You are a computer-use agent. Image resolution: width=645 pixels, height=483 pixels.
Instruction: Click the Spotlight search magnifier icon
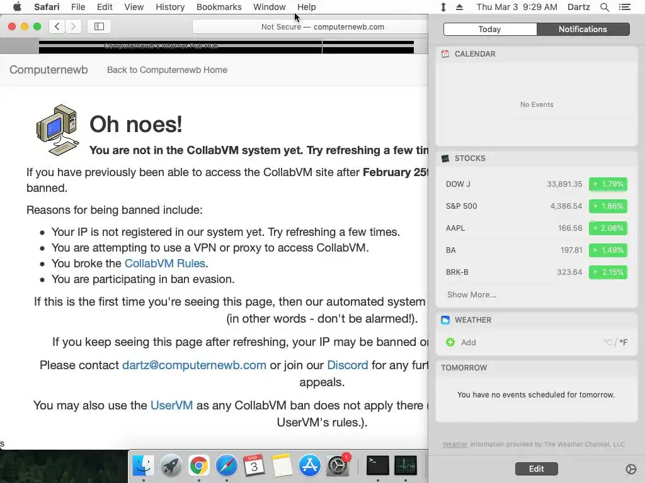click(x=604, y=7)
